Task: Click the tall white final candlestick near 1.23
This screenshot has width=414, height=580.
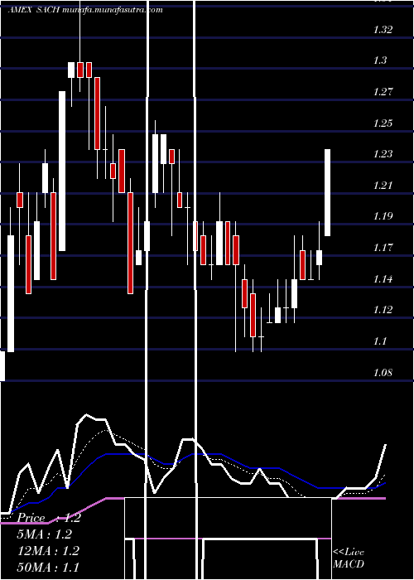Action: tap(328, 192)
